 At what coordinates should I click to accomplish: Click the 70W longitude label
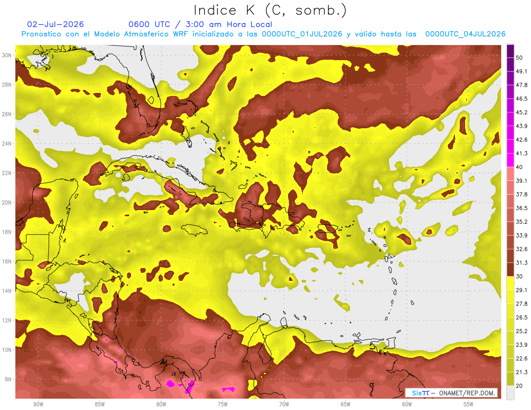point(284,405)
